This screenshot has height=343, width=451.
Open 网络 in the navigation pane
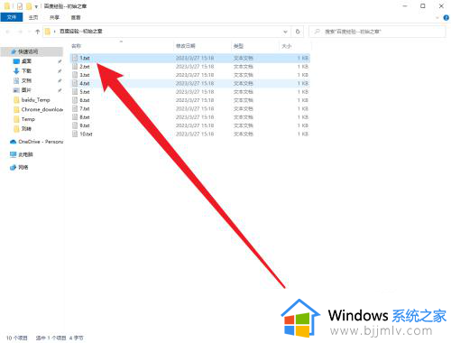(x=23, y=167)
